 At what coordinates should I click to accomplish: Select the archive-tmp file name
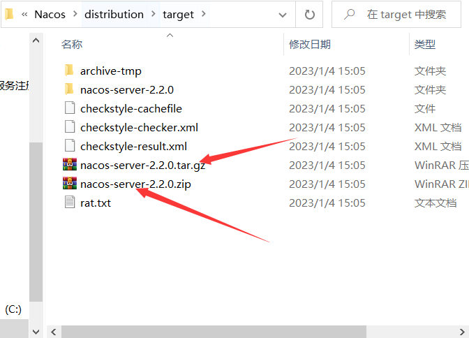[x=111, y=71]
